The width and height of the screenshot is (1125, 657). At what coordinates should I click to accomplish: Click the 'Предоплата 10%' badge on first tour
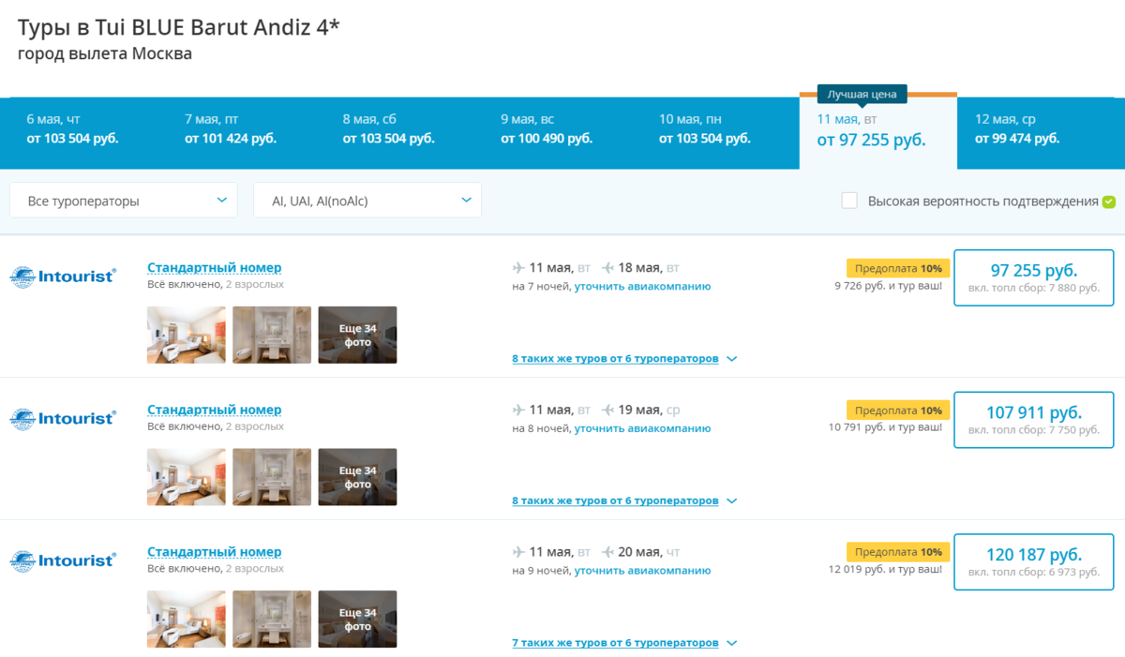click(x=898, y=267)
